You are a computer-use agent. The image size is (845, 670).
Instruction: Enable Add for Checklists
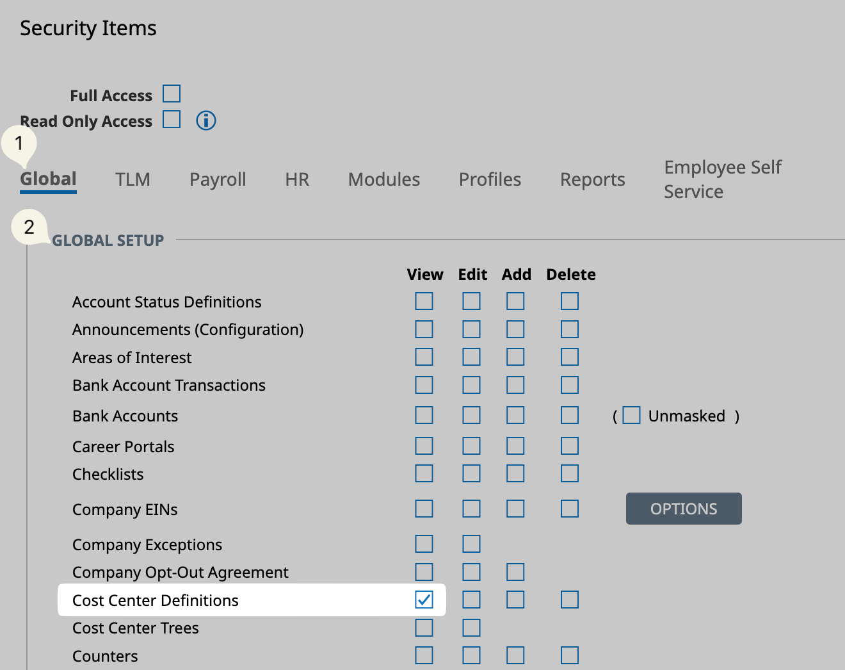[515, 473]
